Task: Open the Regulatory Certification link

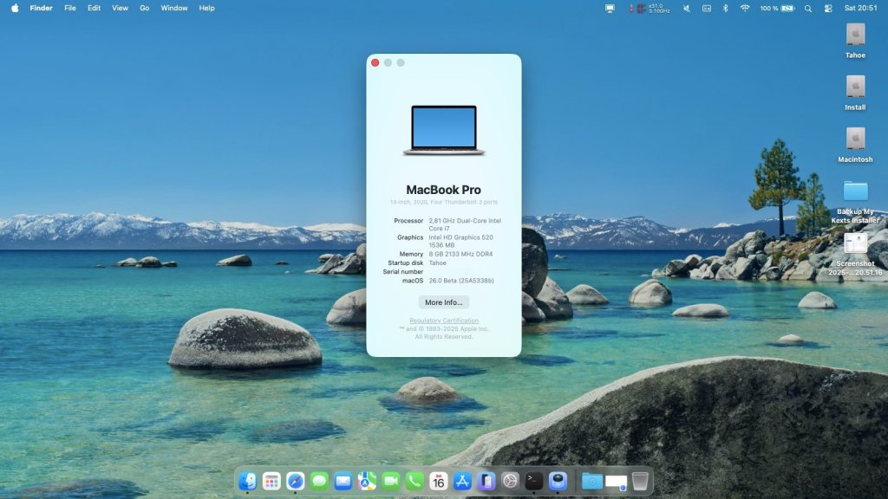Action: click(443, 321)
